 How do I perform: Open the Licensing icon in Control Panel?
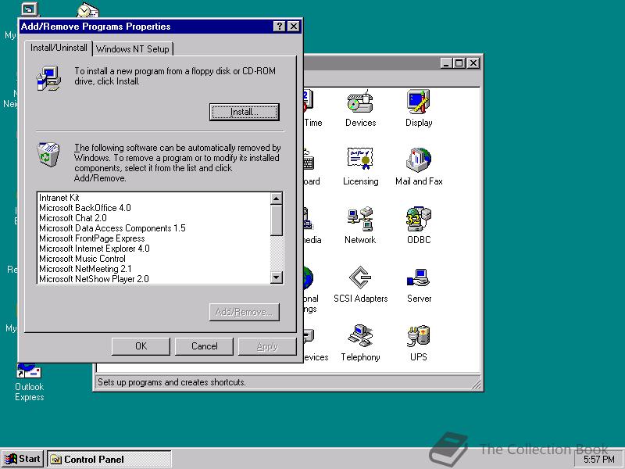tap(360, 167)
